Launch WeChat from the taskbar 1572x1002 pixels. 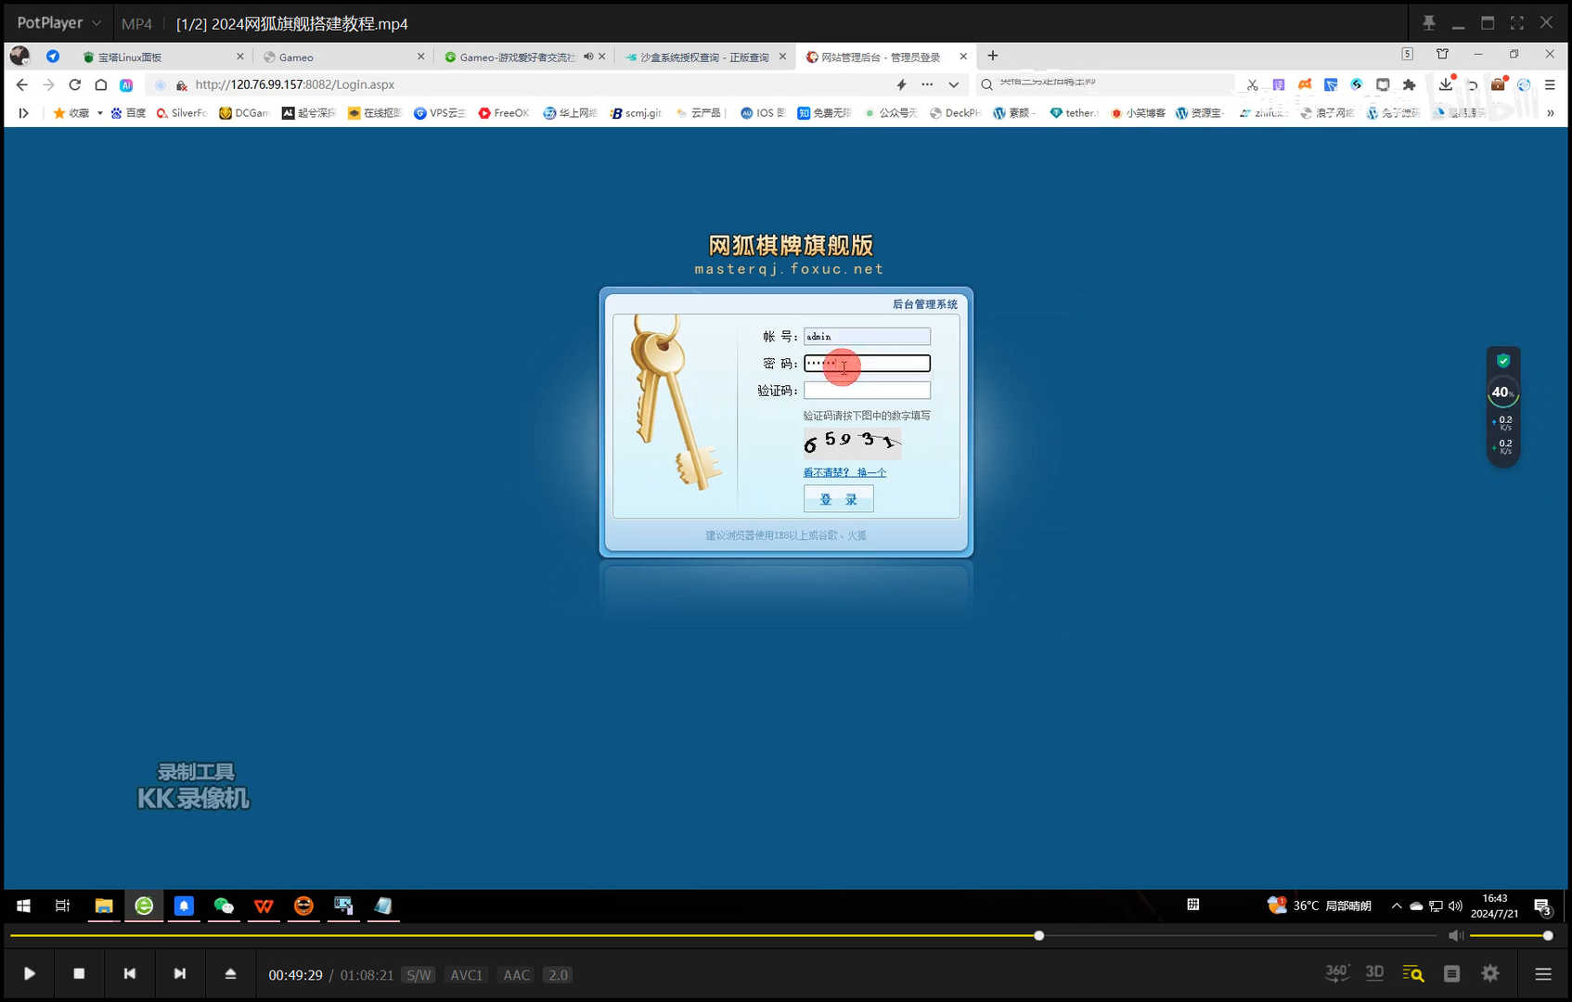pos(223,906)
